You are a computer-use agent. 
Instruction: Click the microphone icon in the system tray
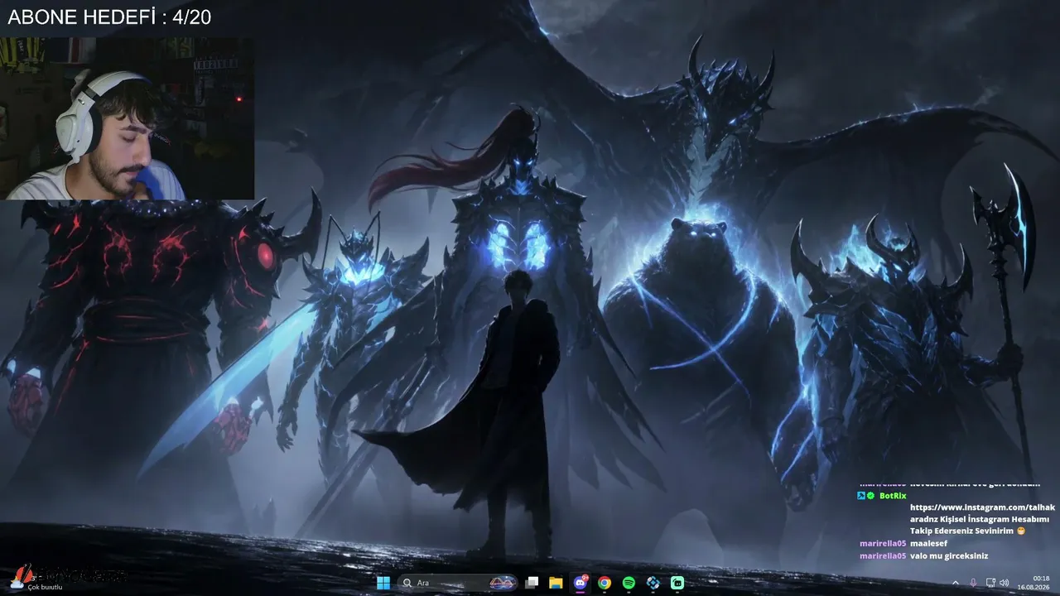(x=973, y=583)
